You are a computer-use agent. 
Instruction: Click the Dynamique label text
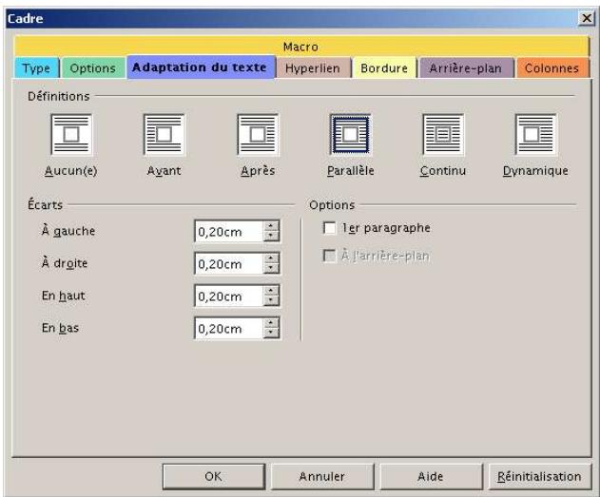coord(535,171)
